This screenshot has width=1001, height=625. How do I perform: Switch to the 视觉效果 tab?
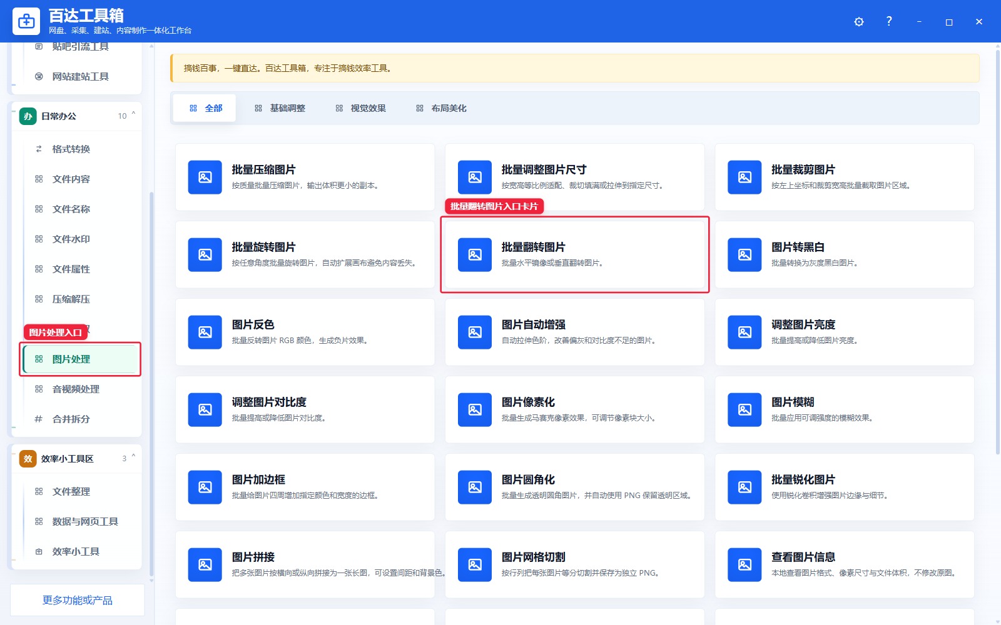360,108
